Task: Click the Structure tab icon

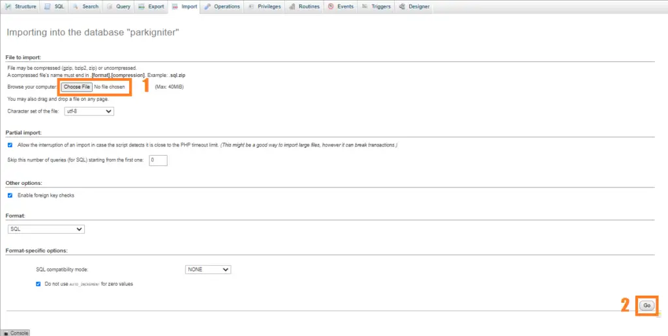Action: tap(9, 7)
